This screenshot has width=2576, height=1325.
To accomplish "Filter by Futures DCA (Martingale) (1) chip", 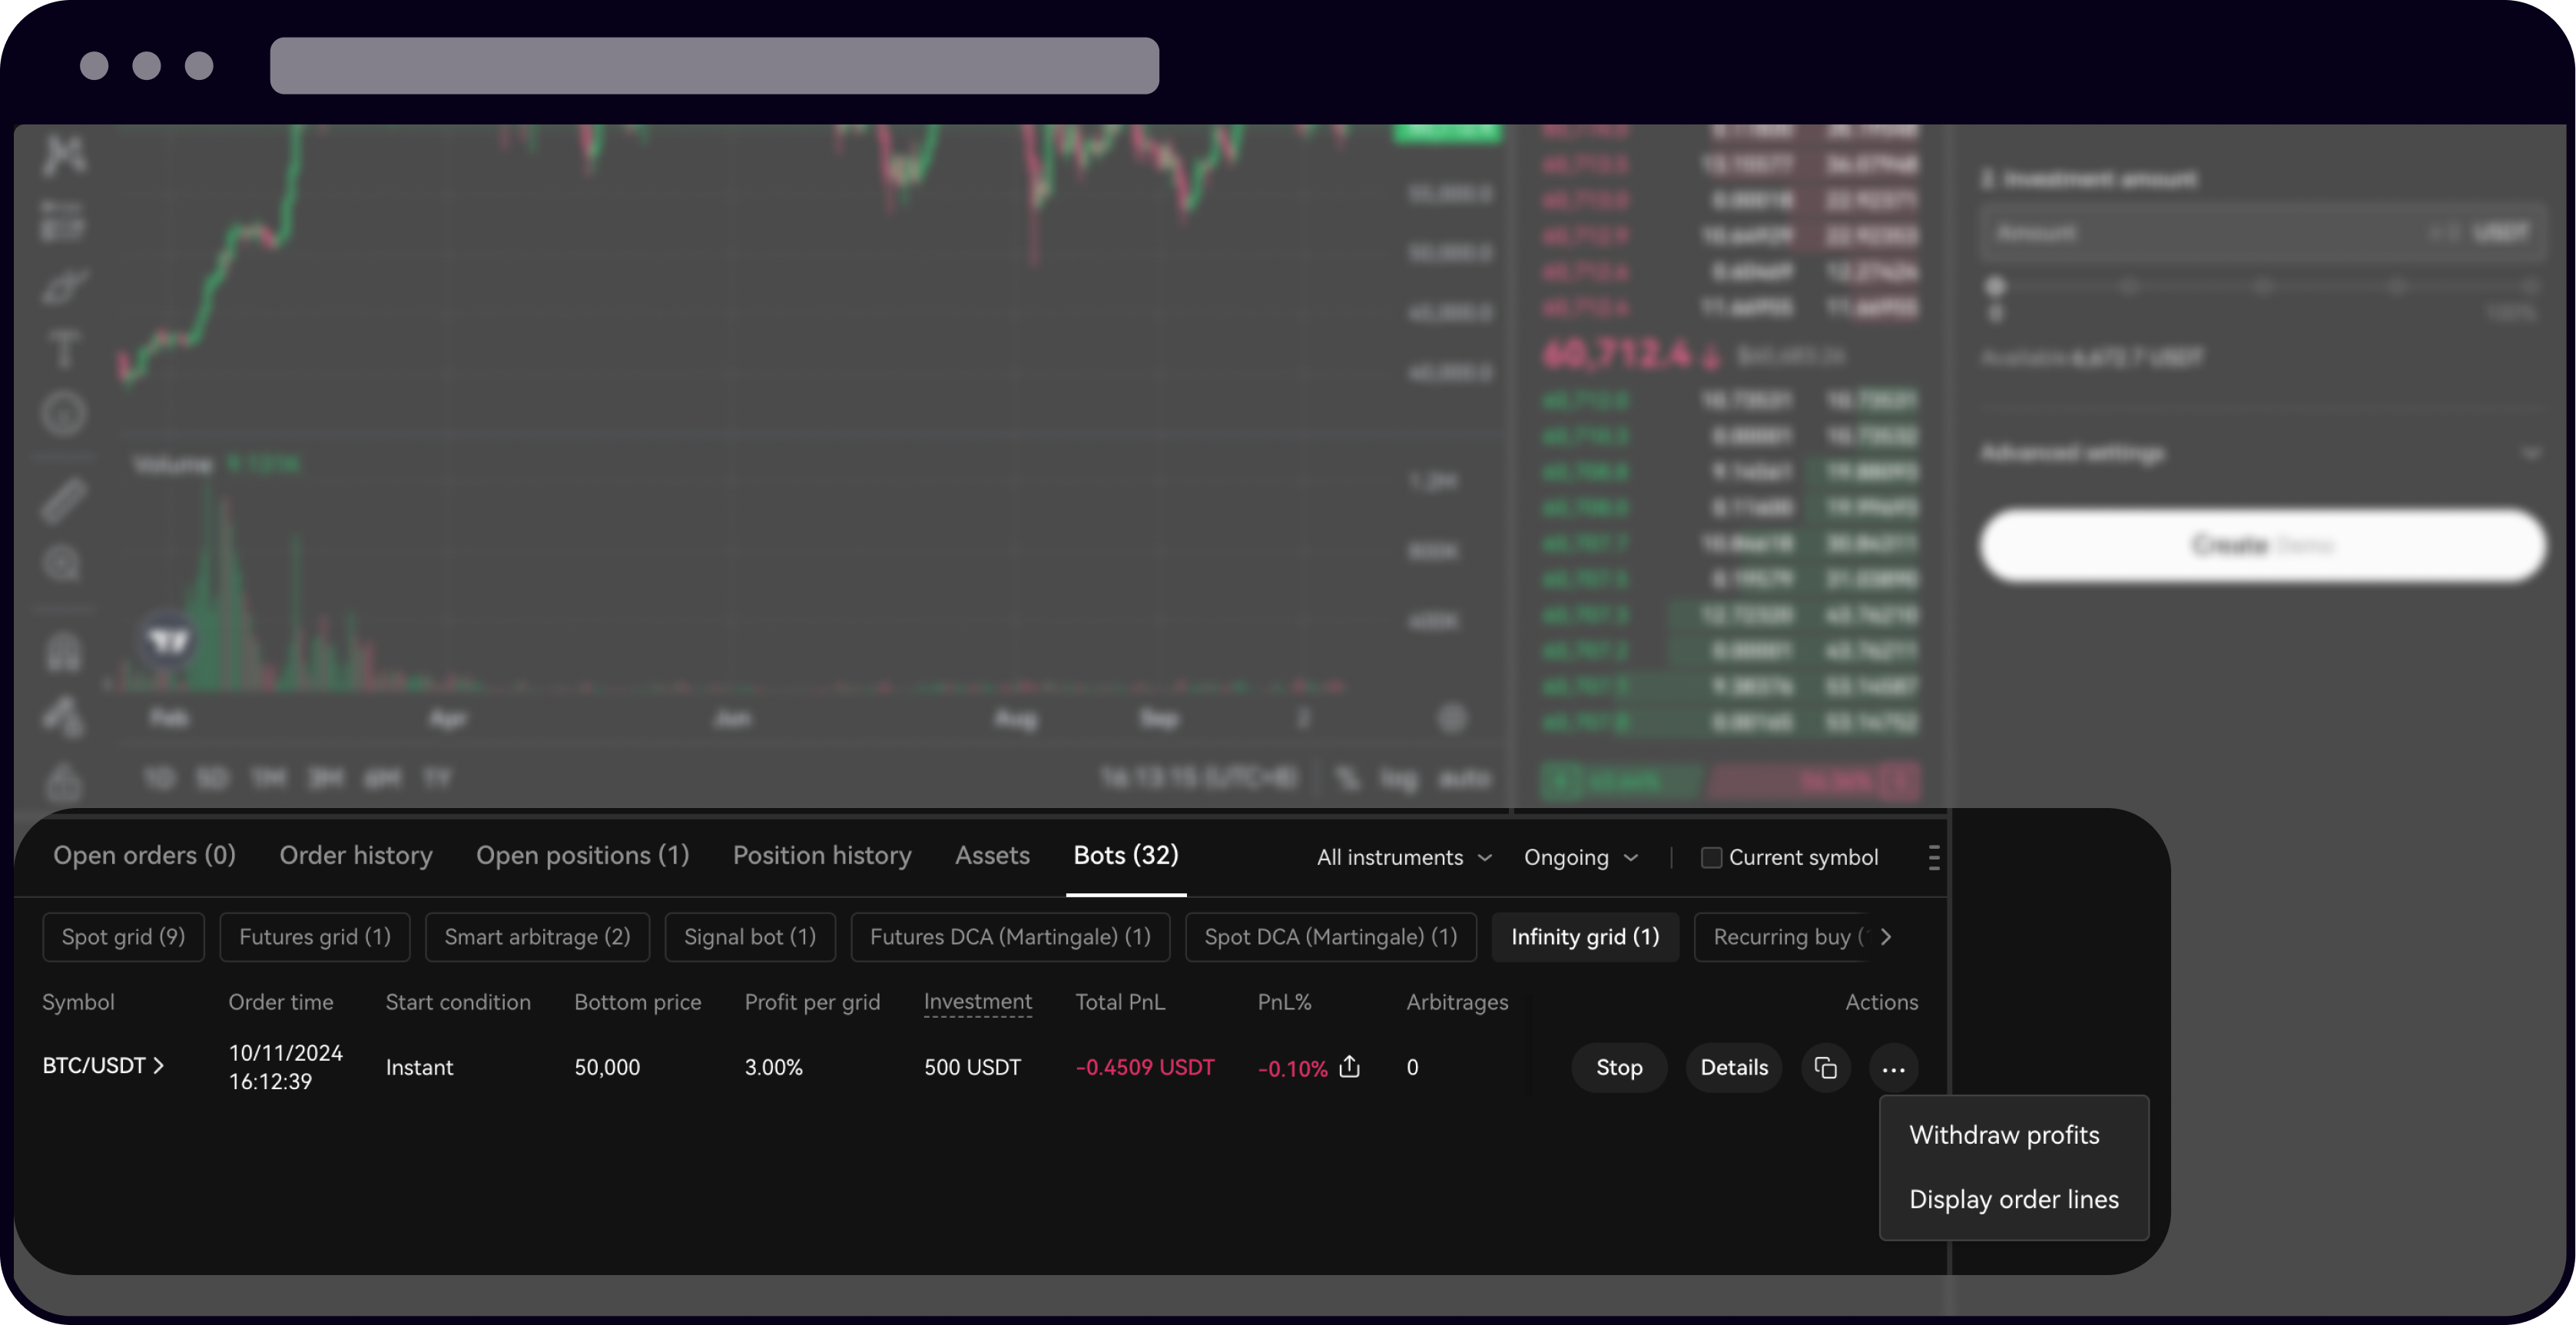I will pos(1010,937).
